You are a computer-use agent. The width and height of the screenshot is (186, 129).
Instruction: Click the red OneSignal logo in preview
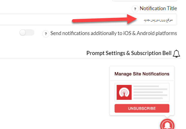(x=124, y=93)
